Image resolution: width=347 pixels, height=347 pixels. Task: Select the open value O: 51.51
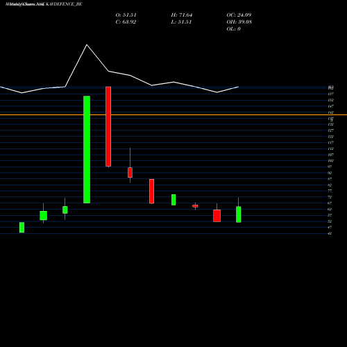126,15
